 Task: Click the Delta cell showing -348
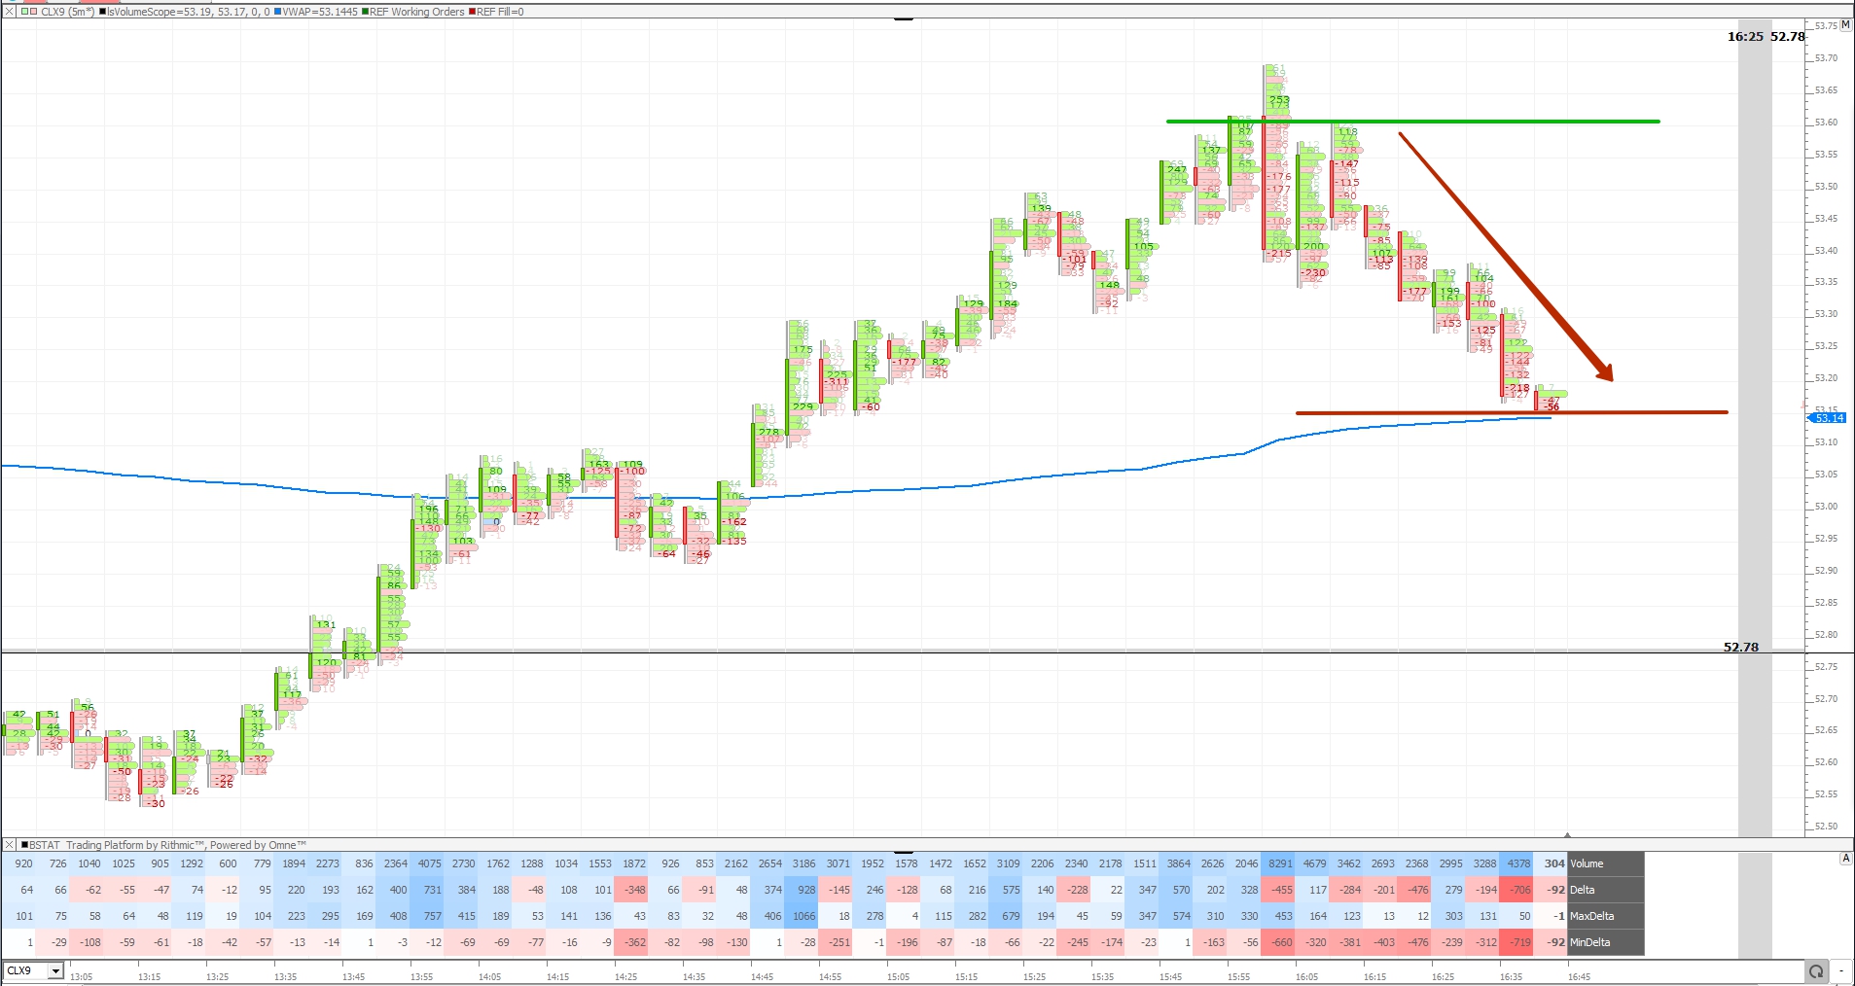631,890
